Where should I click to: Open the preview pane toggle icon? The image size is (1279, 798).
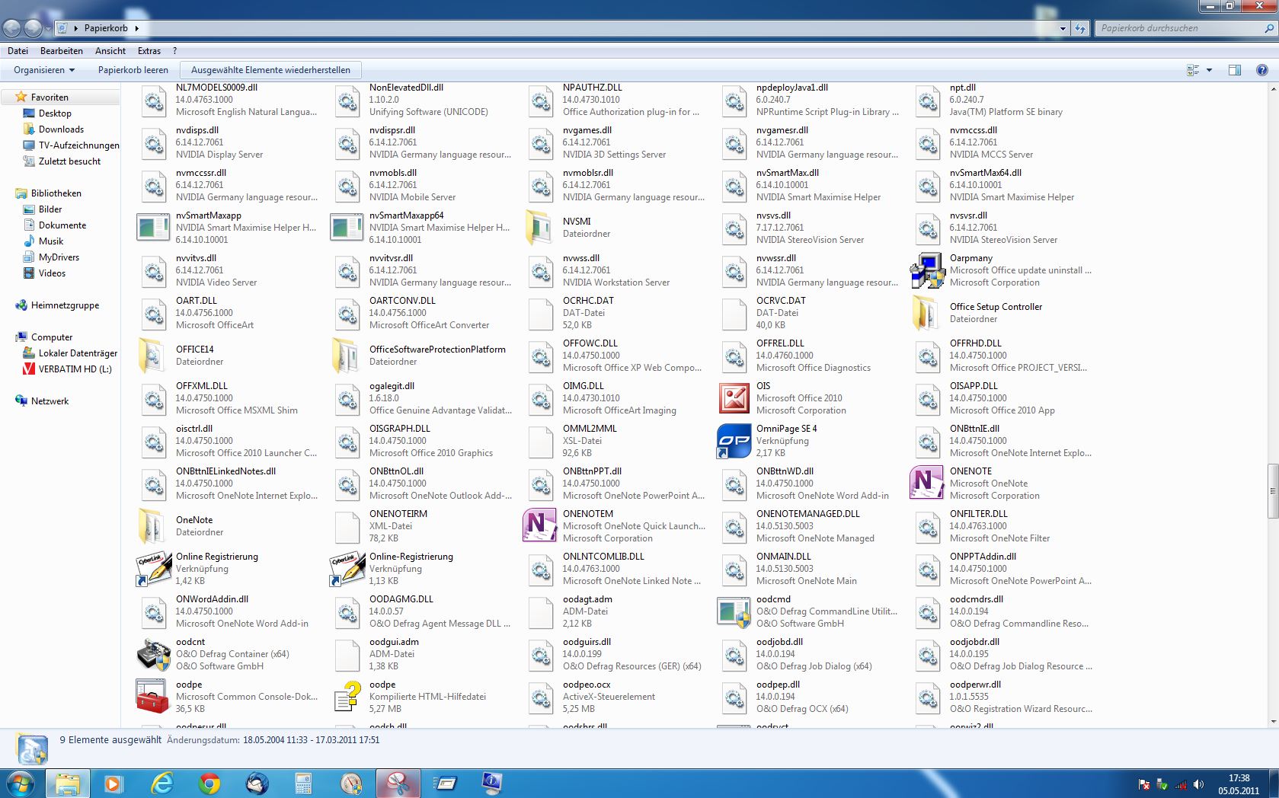point(1235,70)
